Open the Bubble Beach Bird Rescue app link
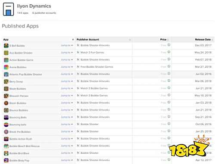 pos(25,146)
